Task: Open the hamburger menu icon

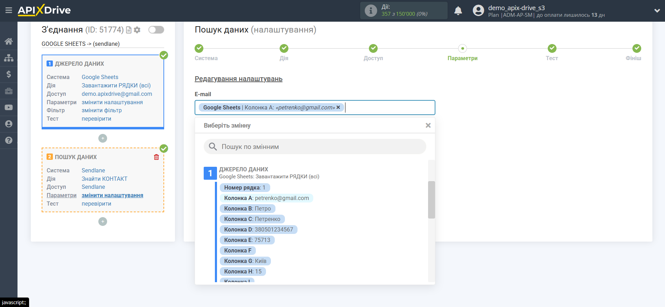Action: [x=9, y=10]
